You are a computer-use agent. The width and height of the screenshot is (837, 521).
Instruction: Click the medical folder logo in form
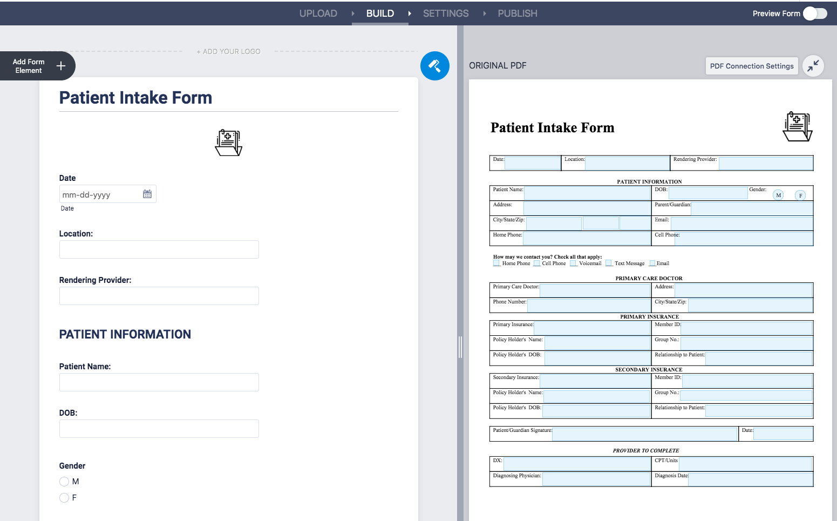click(228, 143)
